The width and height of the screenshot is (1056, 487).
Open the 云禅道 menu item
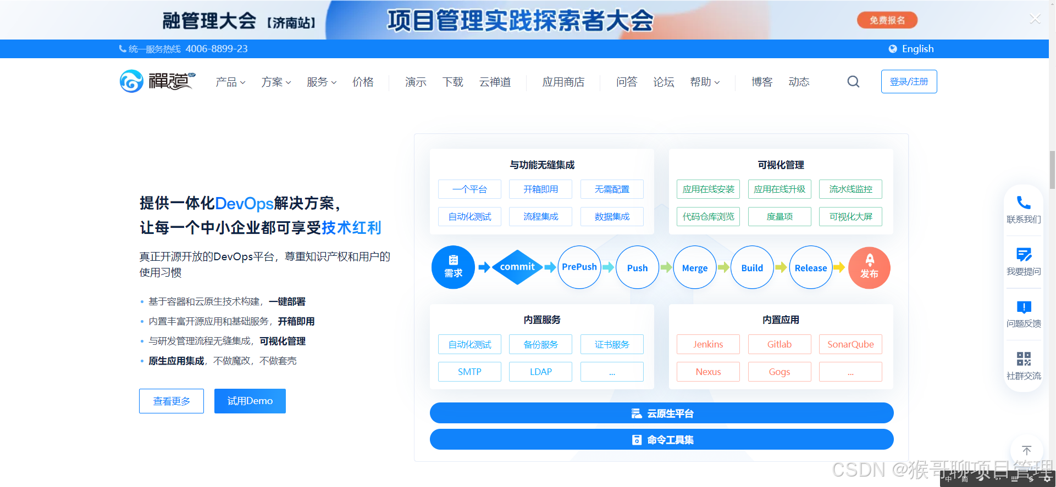[x=495, y=82]
